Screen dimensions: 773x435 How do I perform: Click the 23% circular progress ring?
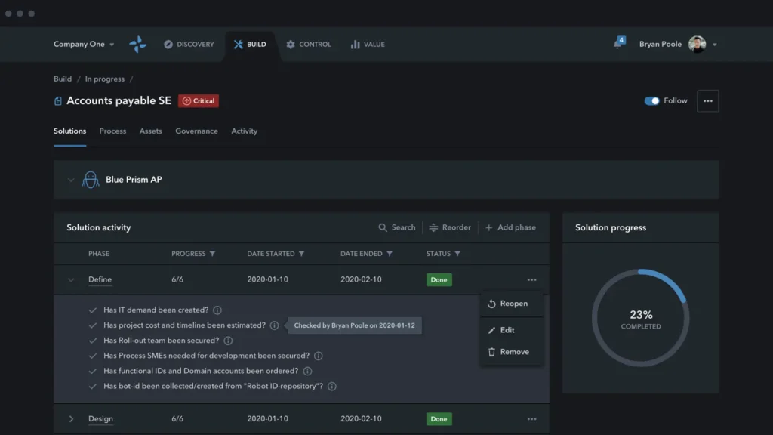pos(640,317)
